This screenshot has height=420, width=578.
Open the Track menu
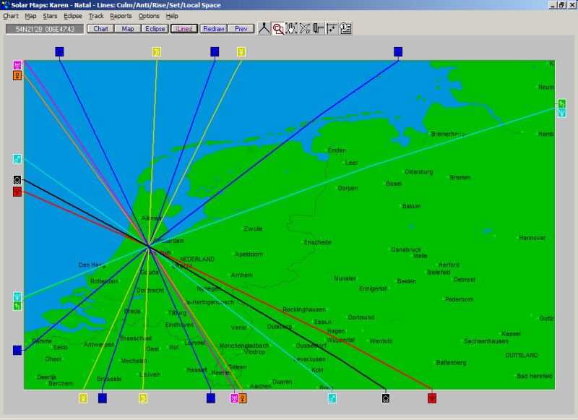pyautogui.click(x=96, y=16)
